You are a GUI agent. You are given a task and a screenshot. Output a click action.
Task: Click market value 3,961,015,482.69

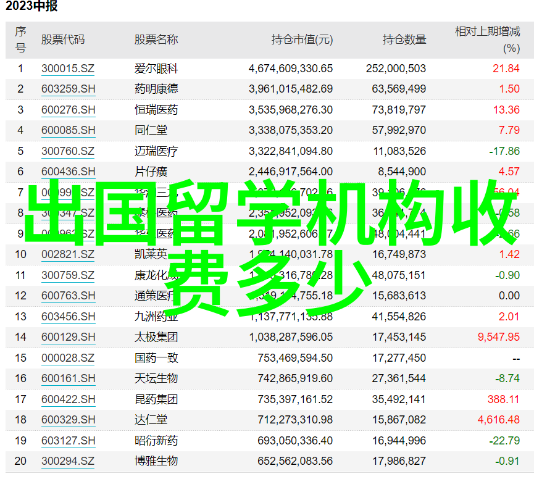[x=291, y=89]
